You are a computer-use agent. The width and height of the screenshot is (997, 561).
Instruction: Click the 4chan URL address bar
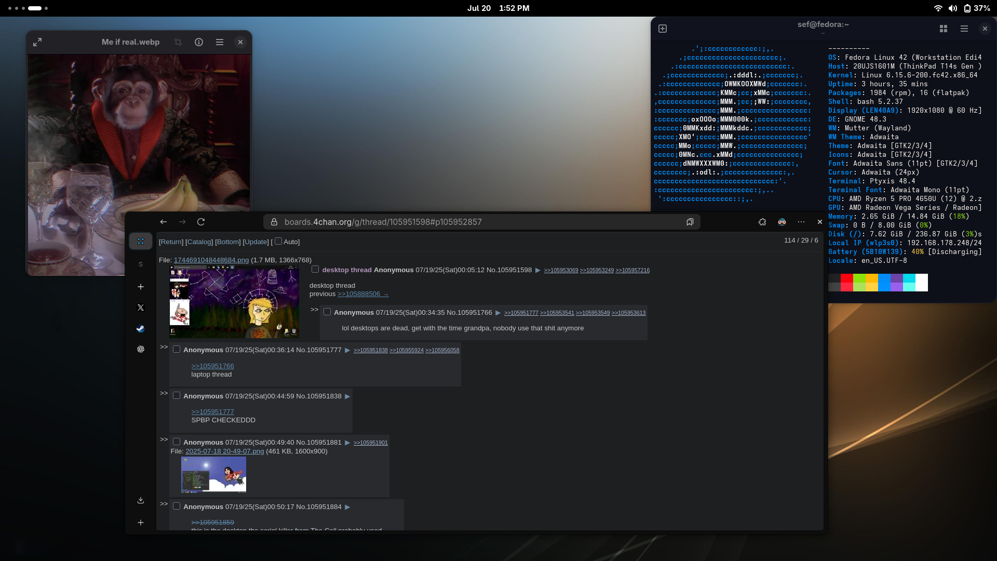[481, 222]
